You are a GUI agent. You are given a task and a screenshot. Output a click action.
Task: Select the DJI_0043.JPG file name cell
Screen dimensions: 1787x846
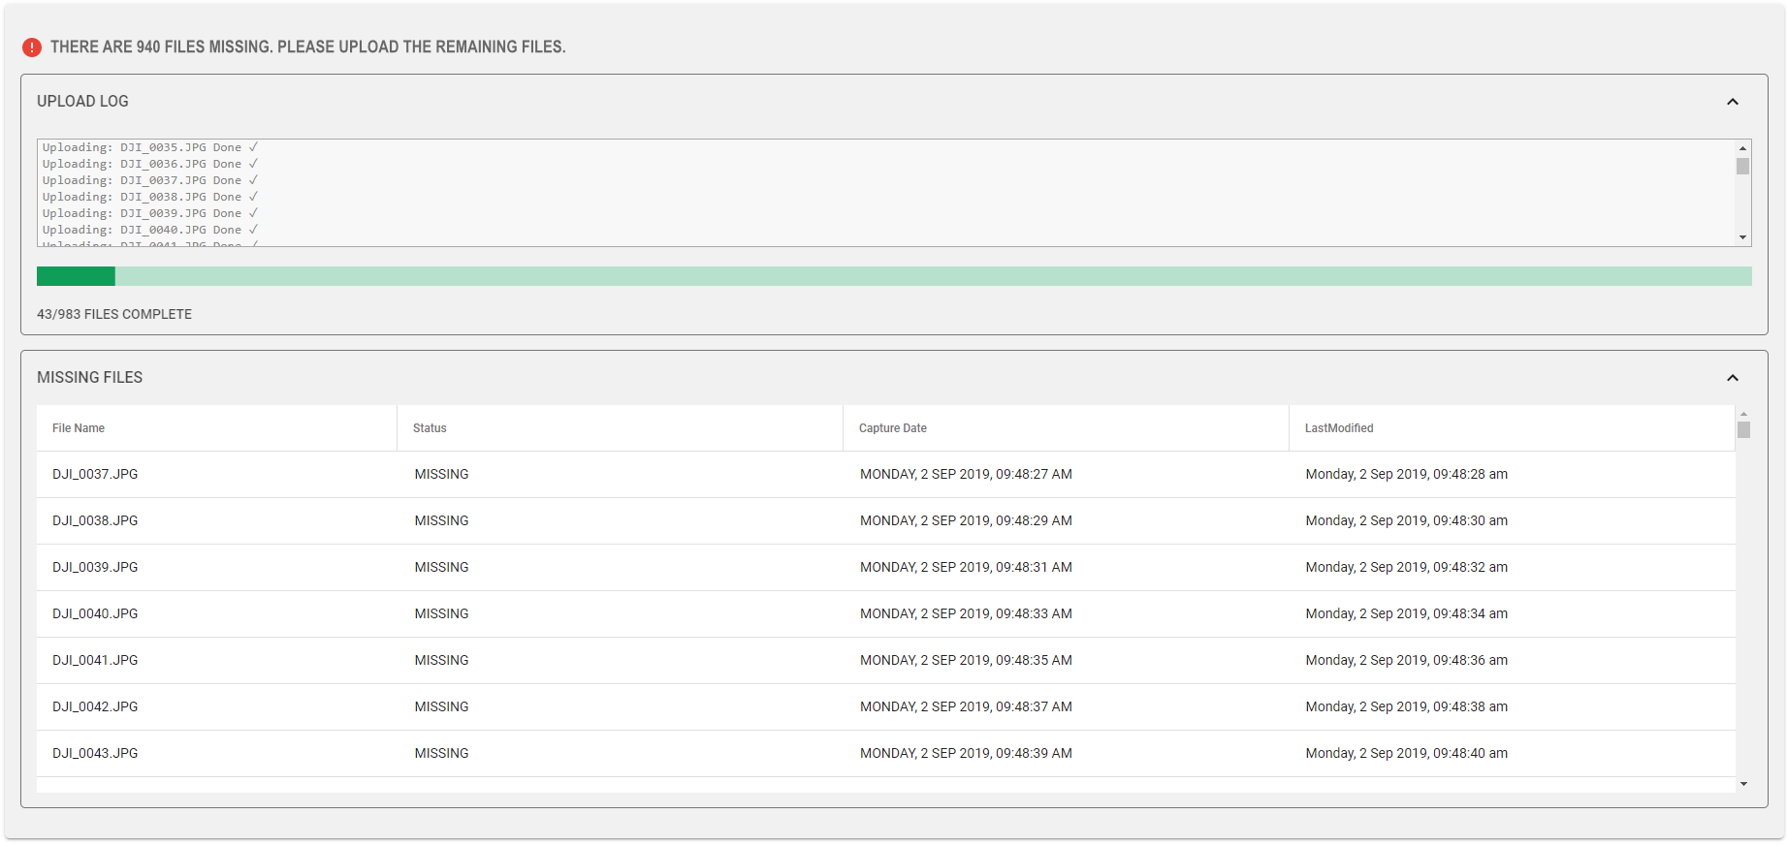click(95, 753)
